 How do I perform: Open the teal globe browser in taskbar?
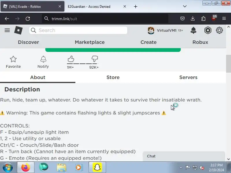[44, 167]
